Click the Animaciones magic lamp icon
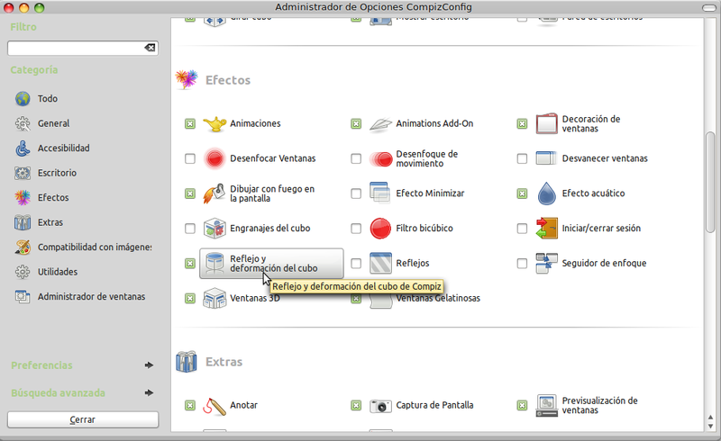The height and width of the screenshot is (441, 721). 214,123
